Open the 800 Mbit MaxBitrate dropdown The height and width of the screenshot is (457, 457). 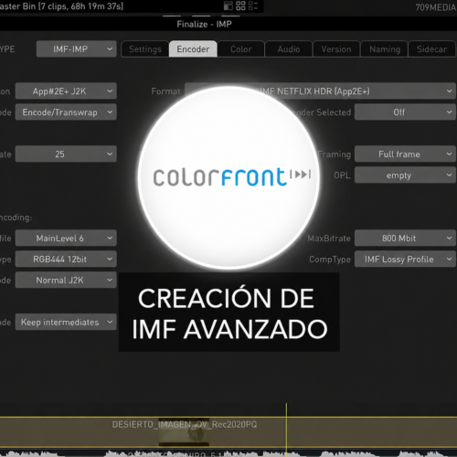(405, 238)
